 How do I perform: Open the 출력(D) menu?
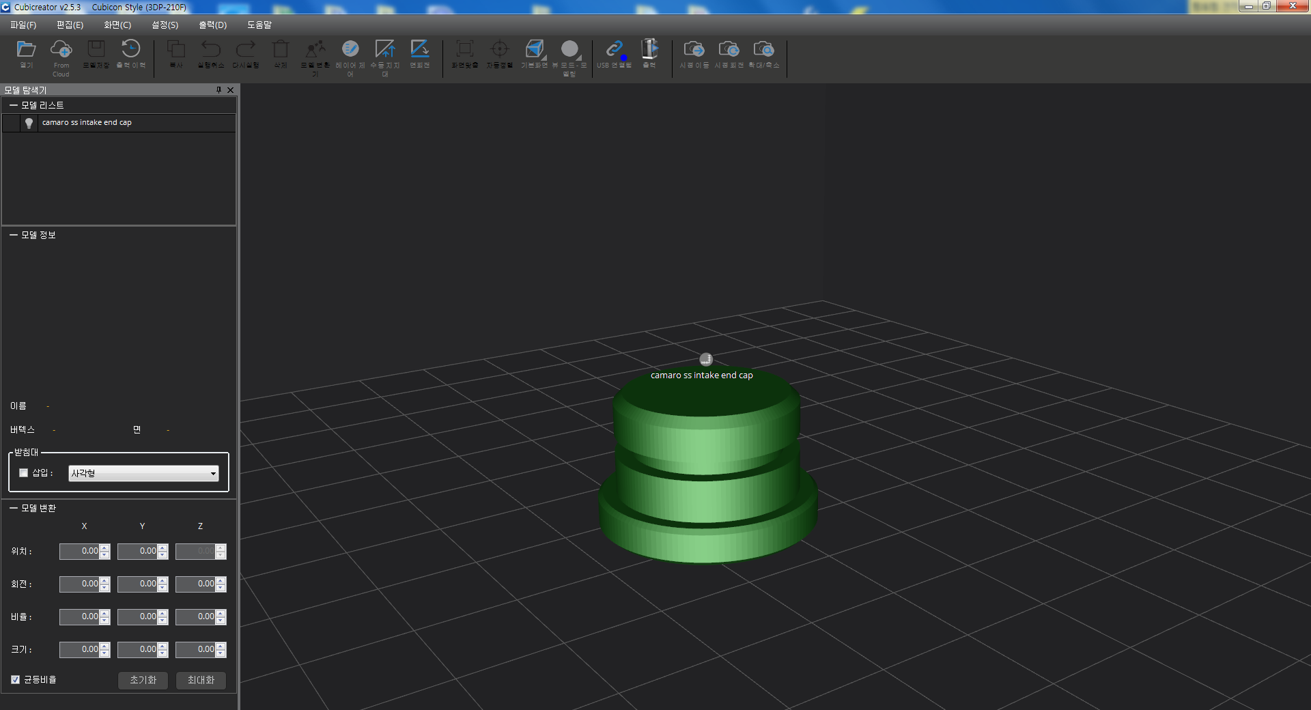pos(212,25)
